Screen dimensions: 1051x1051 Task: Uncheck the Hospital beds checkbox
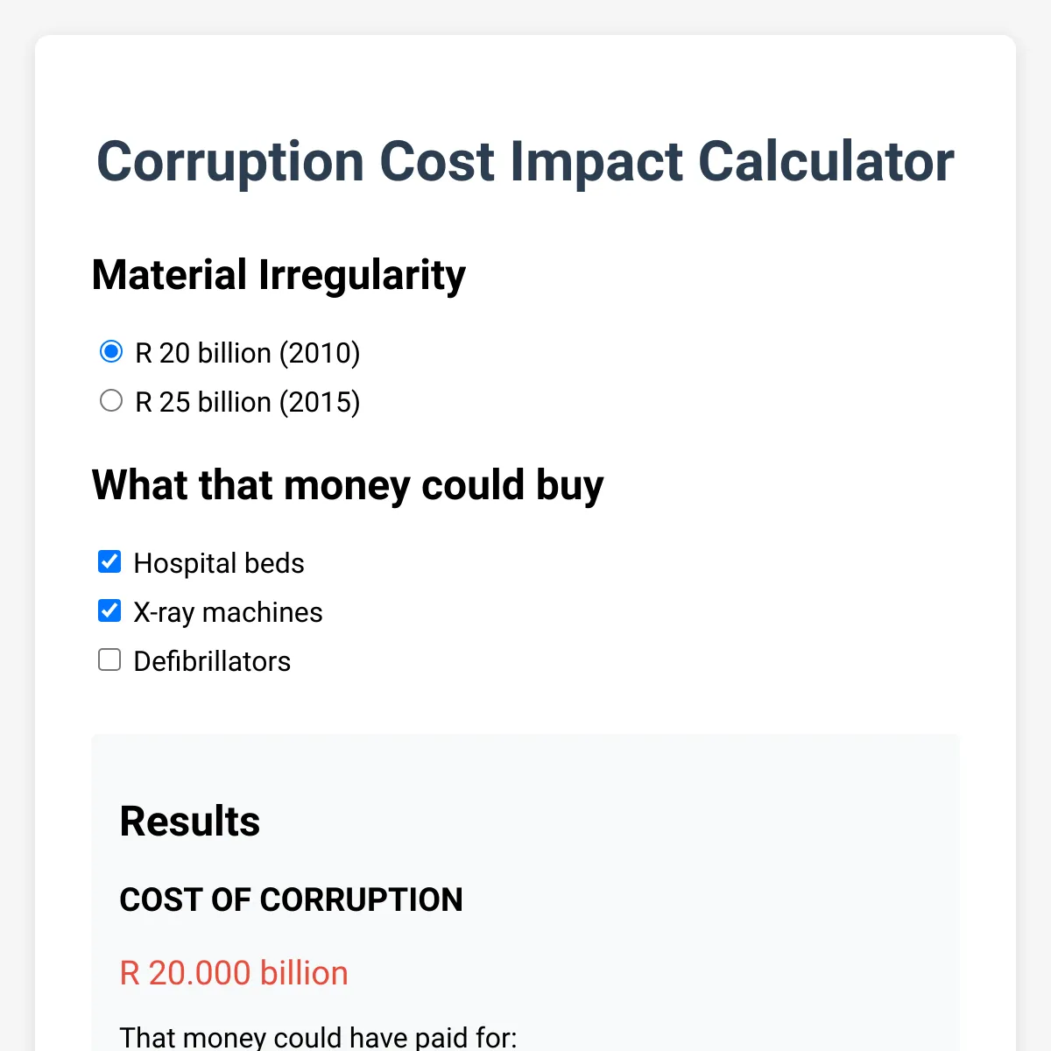pos(109,561)
